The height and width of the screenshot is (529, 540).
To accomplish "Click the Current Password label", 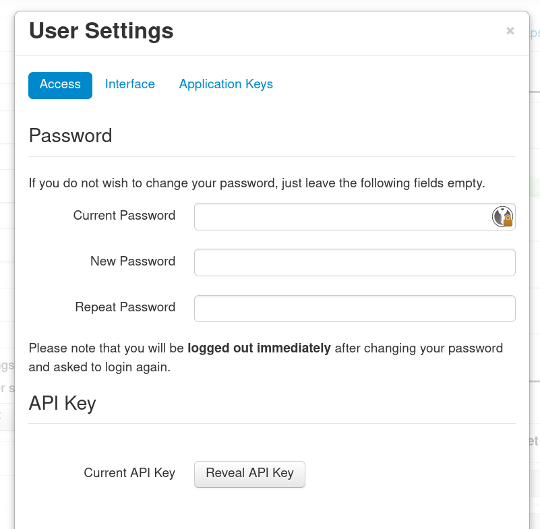I will pos(124,216).
